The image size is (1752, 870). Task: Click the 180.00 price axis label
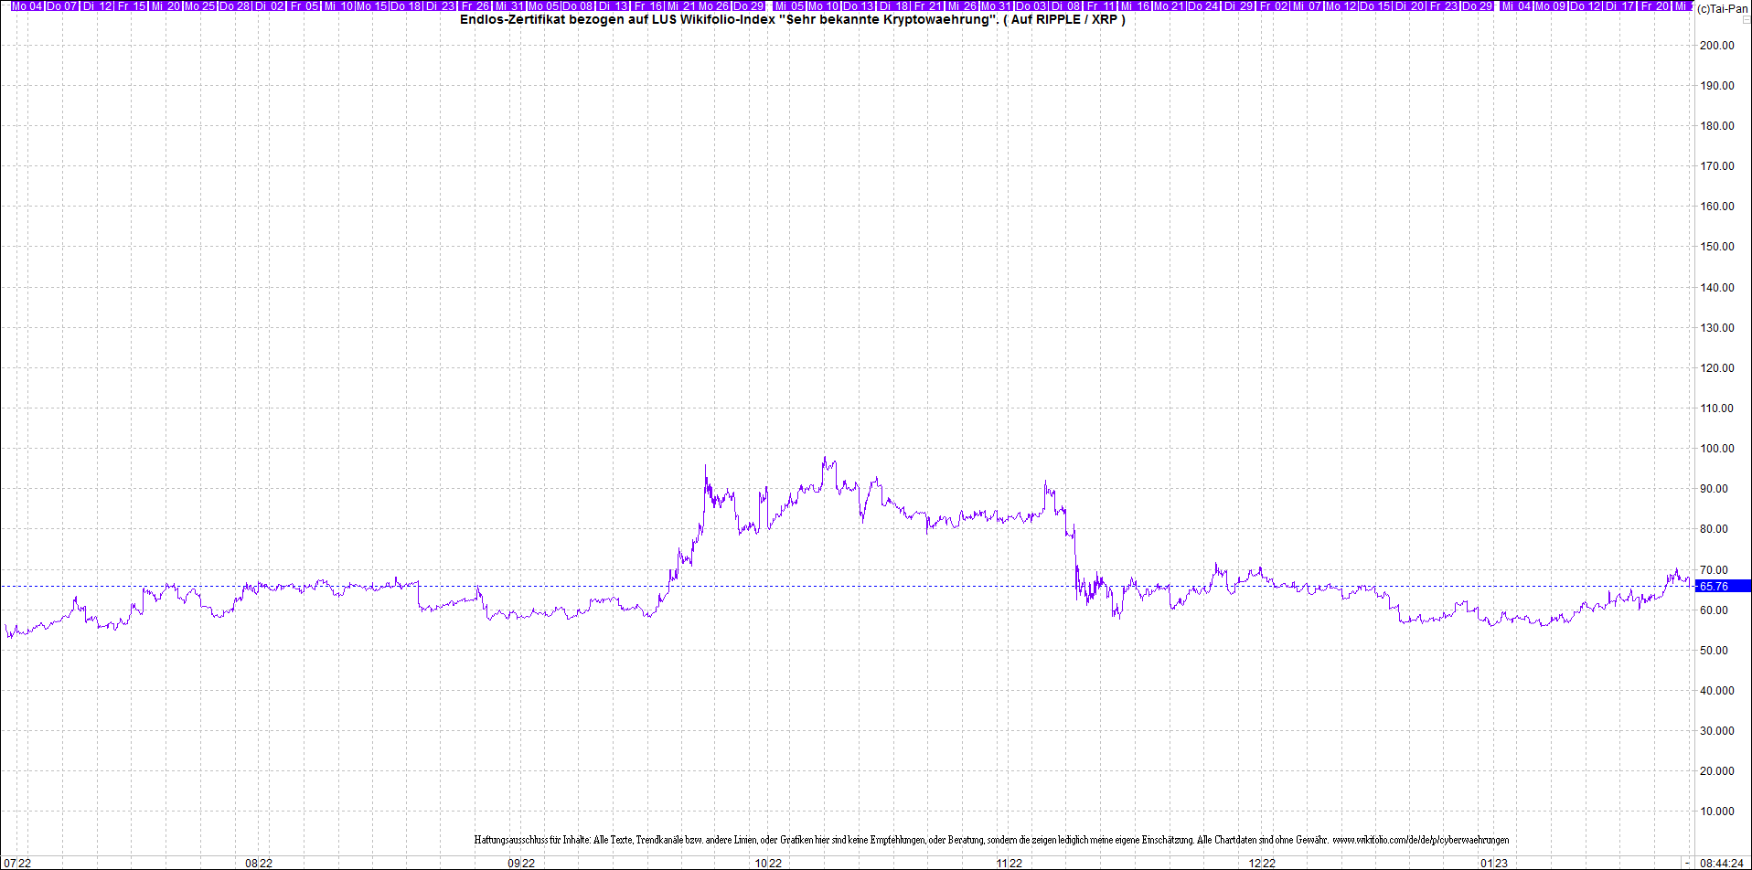(x=1716, y=125)
